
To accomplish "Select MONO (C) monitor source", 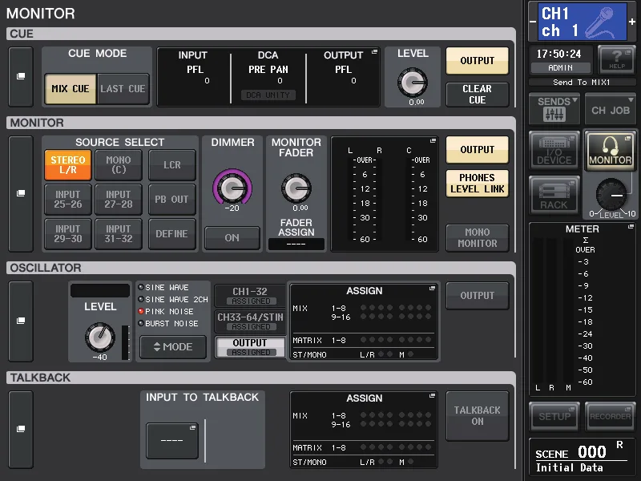I will [119, 165].
